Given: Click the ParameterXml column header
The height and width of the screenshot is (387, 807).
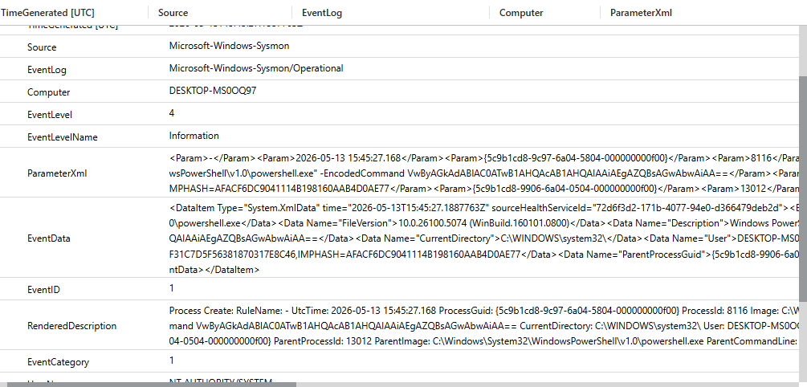Looking at the screenshot, I should pyautogui.click(x=641, y=13).
